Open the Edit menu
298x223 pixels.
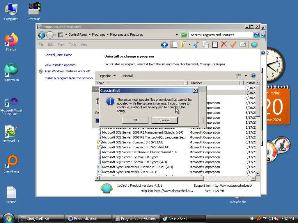51,44
